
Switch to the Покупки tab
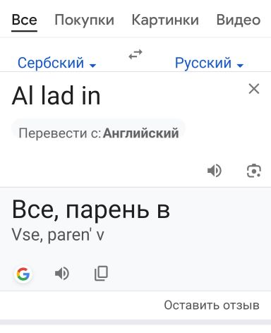[x=84, y=20]
